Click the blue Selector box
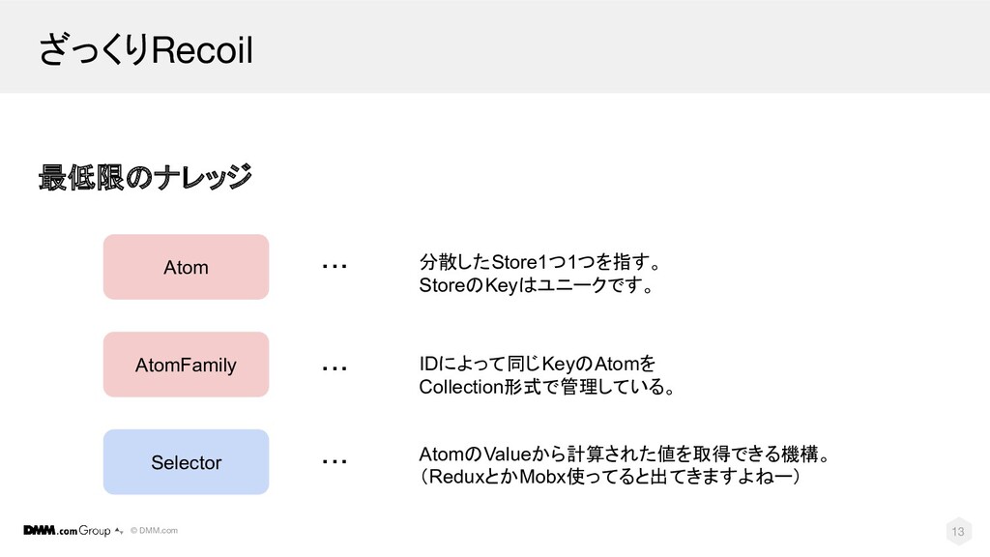The width and height of the screenshot is (990, 557). click(x=187, y=462)
